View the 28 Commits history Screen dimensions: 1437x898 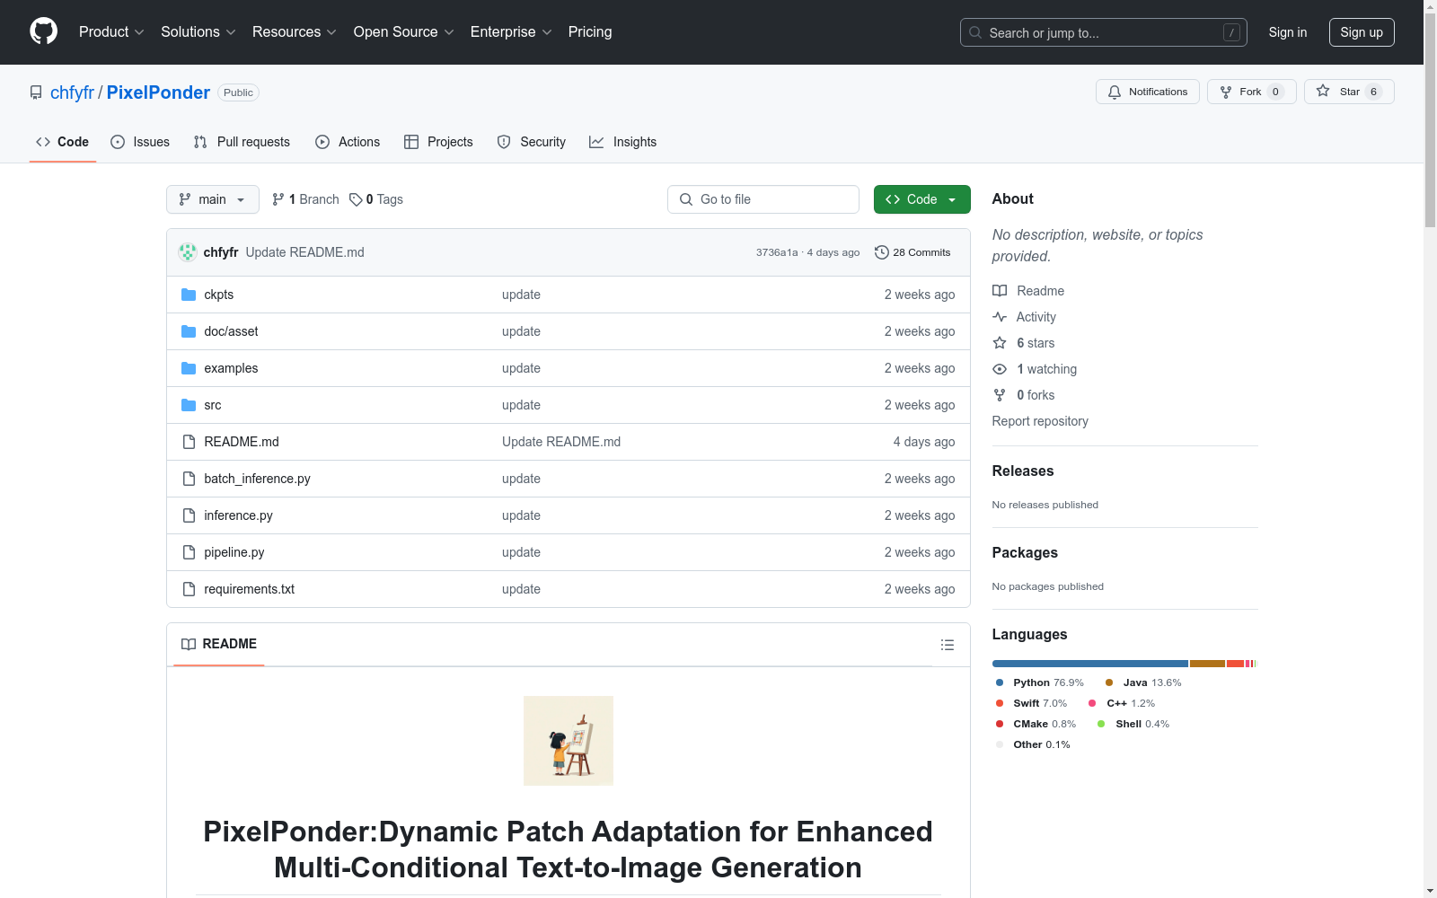coord(912,252)
